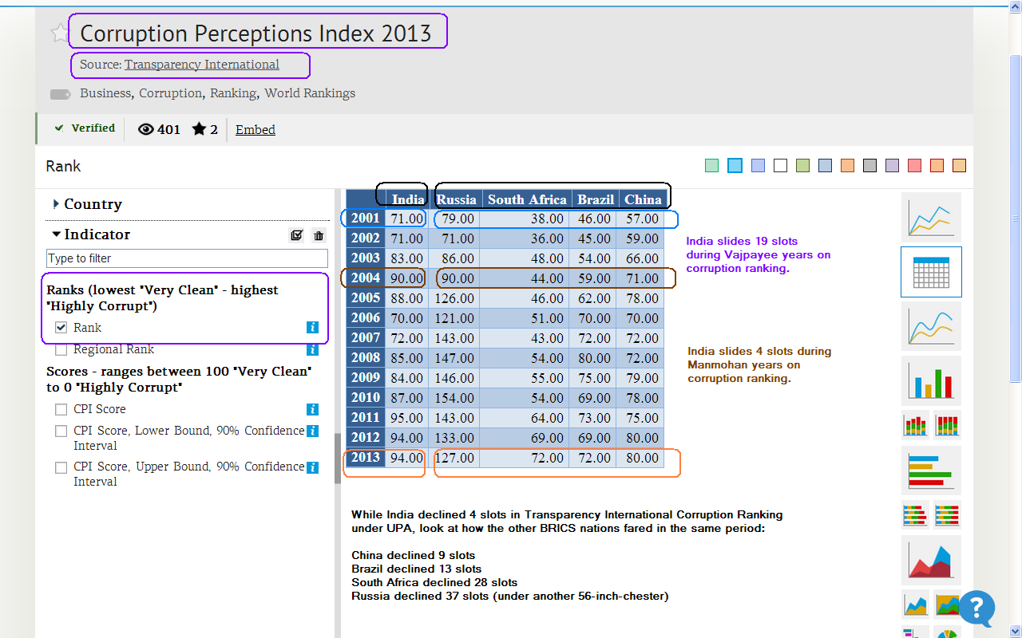Click the Corruption Perceptions Index 2013 title

tap(255, 33)
